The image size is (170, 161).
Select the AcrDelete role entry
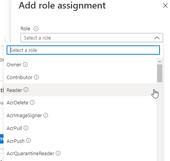[x=80, y=102]
